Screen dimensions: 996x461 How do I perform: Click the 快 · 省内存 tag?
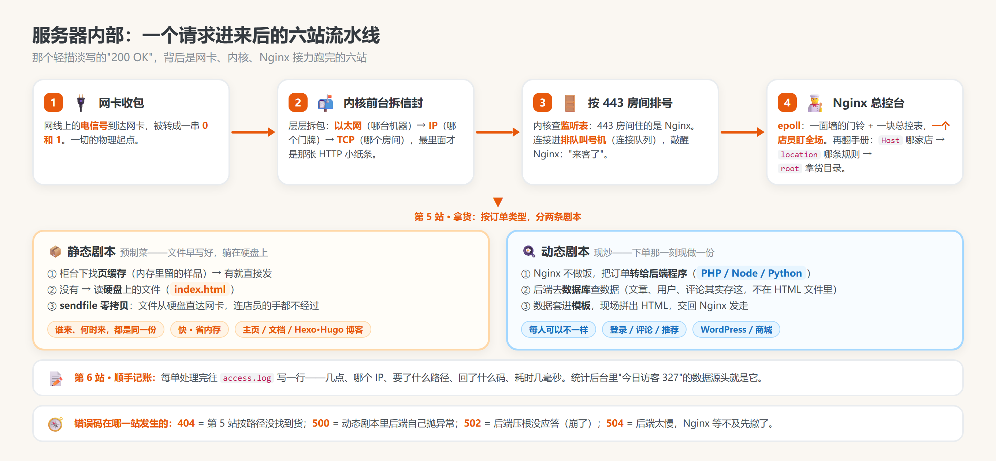point(200,330)
